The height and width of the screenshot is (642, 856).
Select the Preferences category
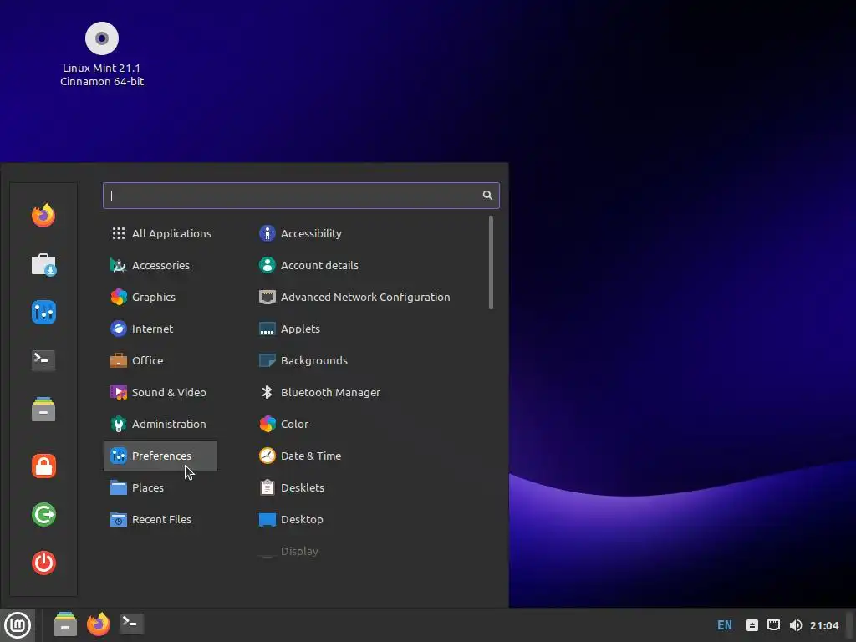click(160, 456)
